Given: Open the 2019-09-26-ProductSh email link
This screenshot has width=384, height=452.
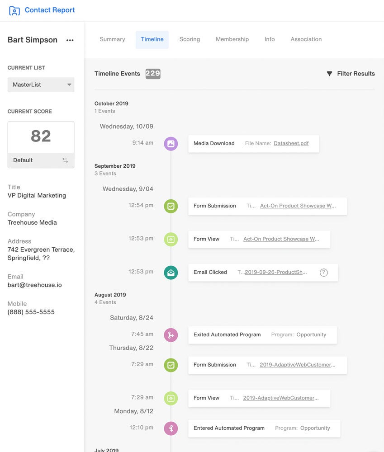Looking at the screenshot, I should click(x=276, y=273).
